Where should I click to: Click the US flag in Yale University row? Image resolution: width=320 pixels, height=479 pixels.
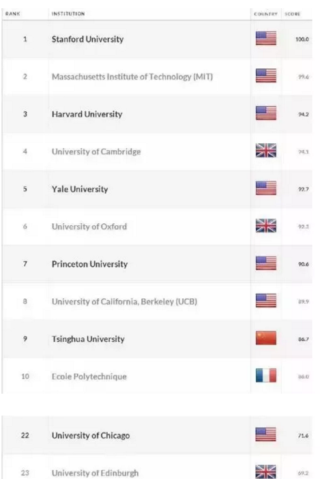[x=266, y=188]
